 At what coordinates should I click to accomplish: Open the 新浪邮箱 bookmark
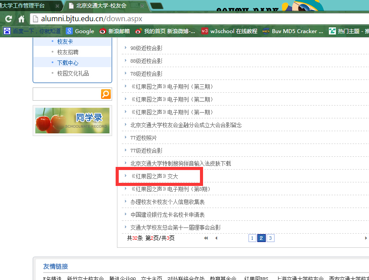tap(115, 31)
